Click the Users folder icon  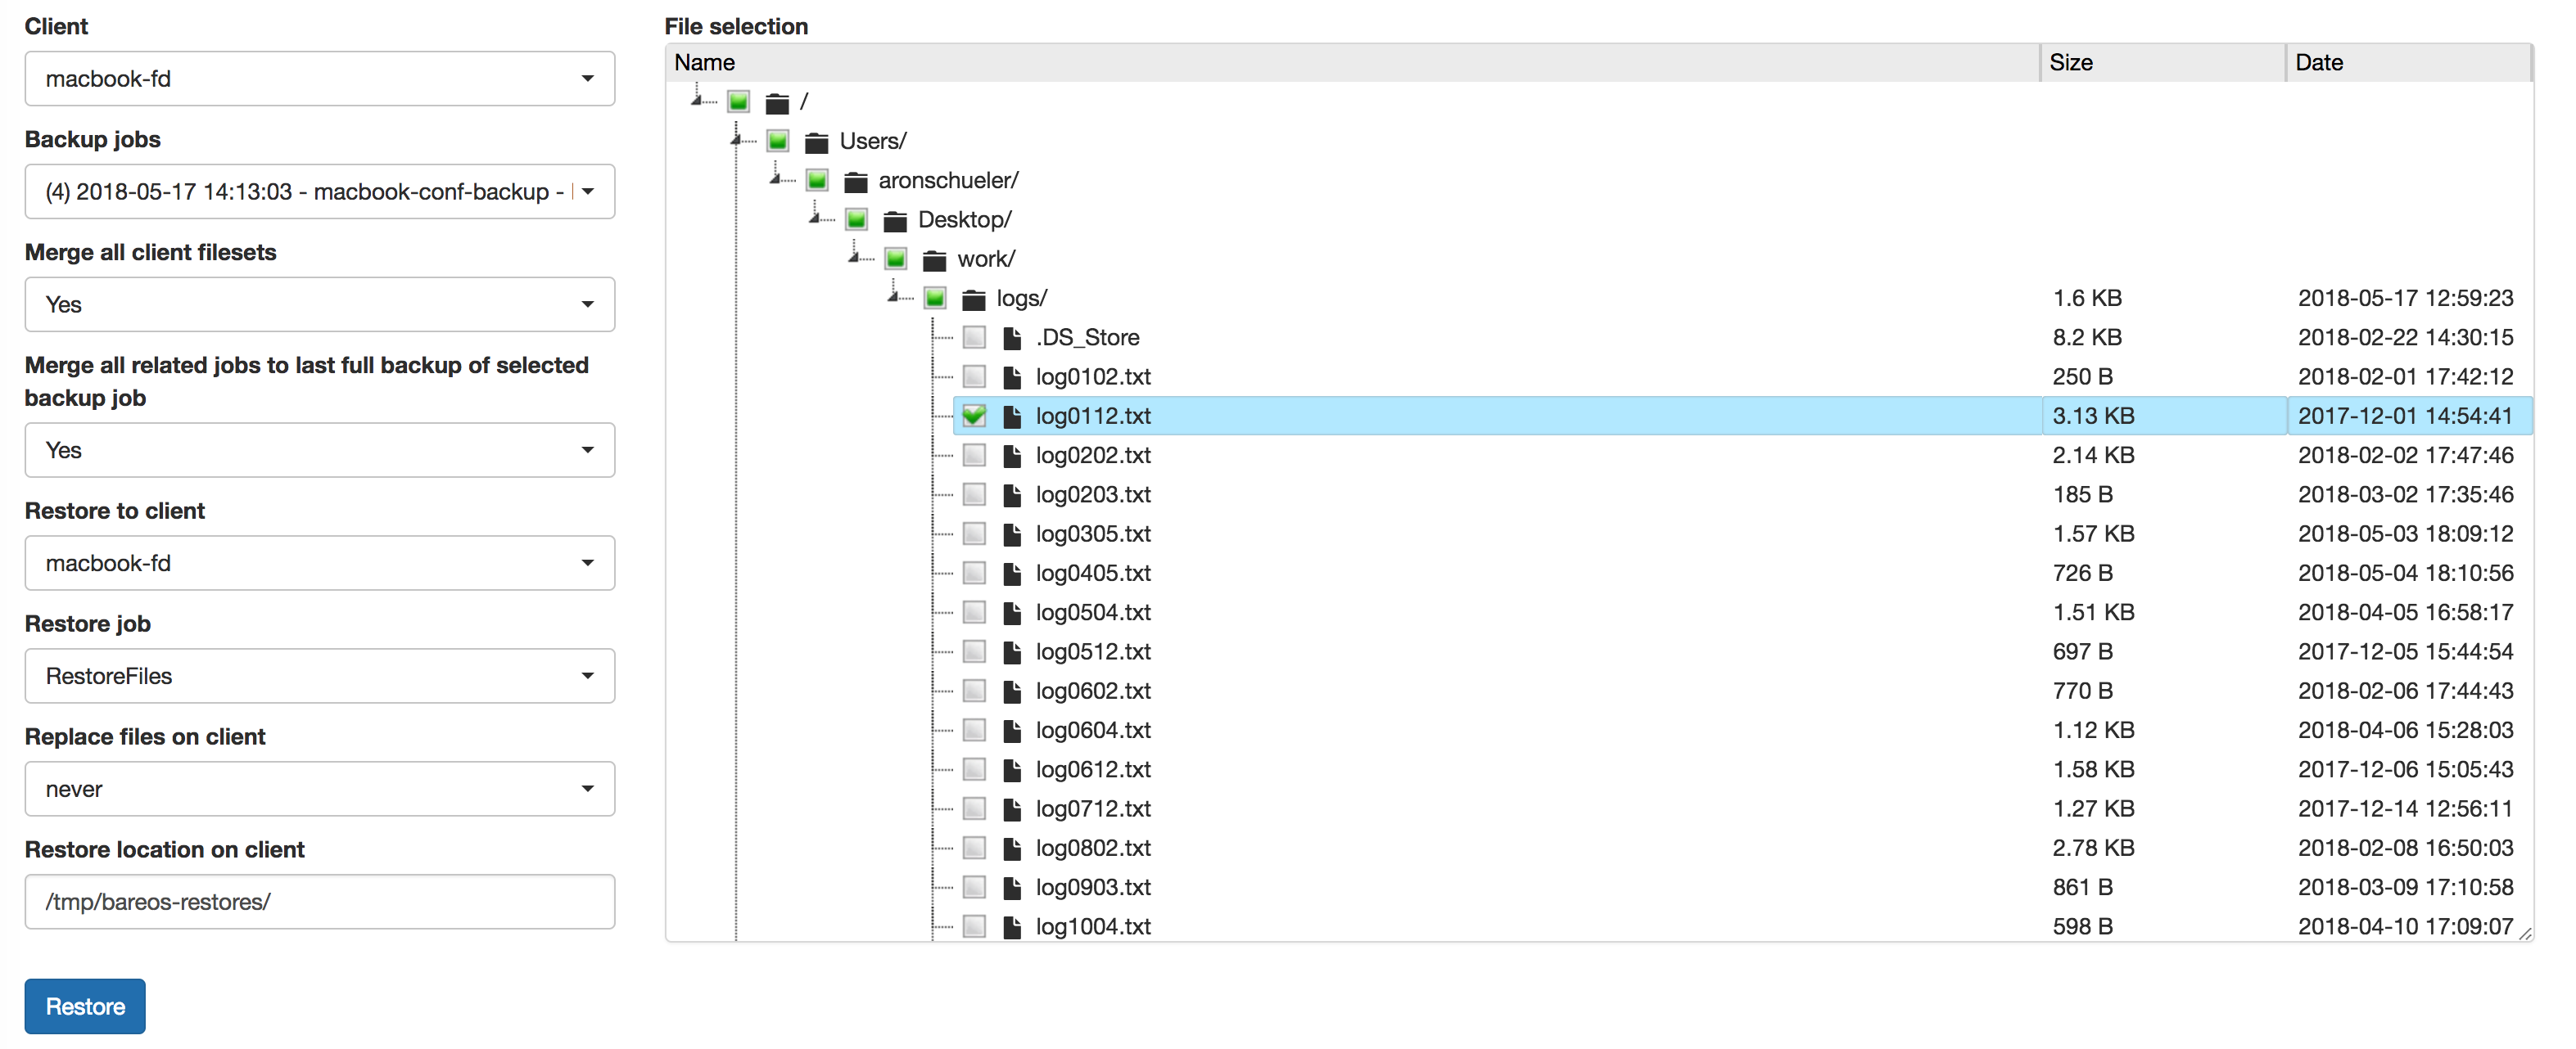coord(816,142)
